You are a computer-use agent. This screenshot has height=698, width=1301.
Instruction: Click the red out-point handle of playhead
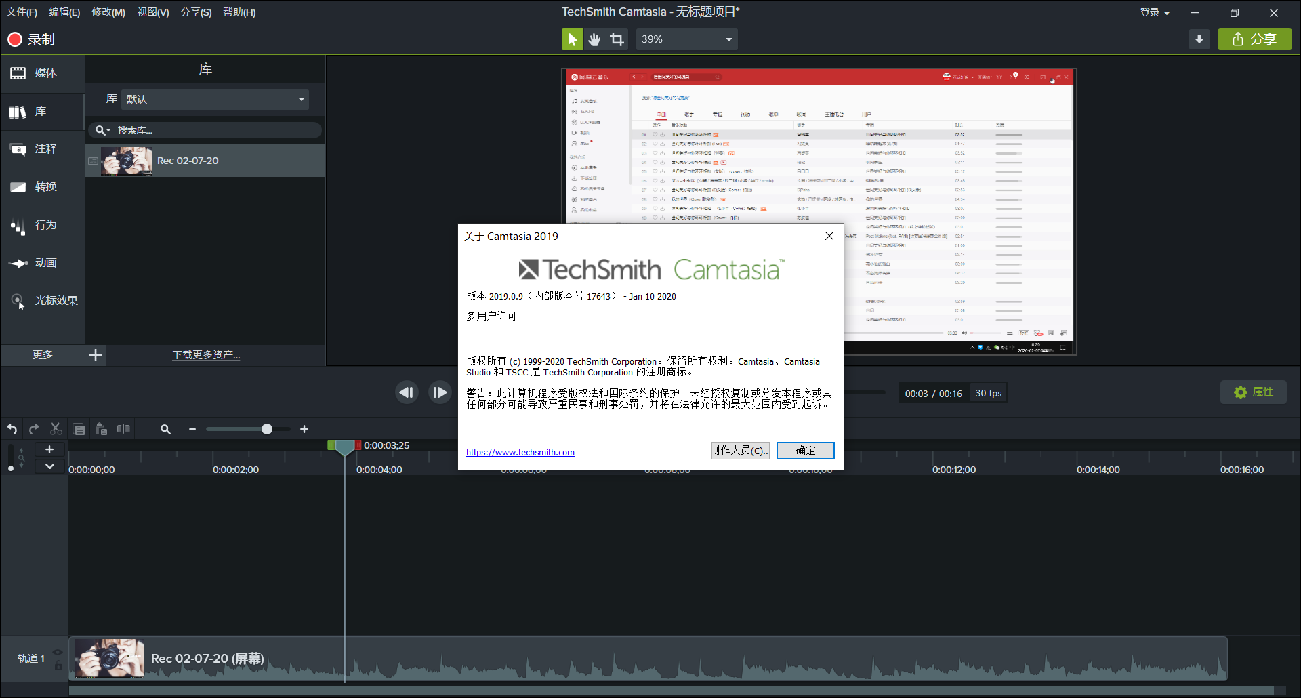pos(358,445)
